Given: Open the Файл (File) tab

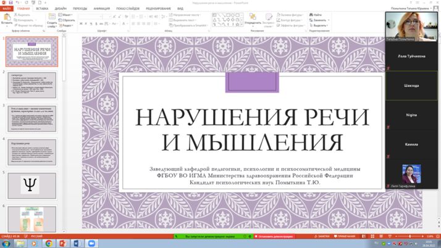Looking at the screenshot, I should tap(6, 9).
